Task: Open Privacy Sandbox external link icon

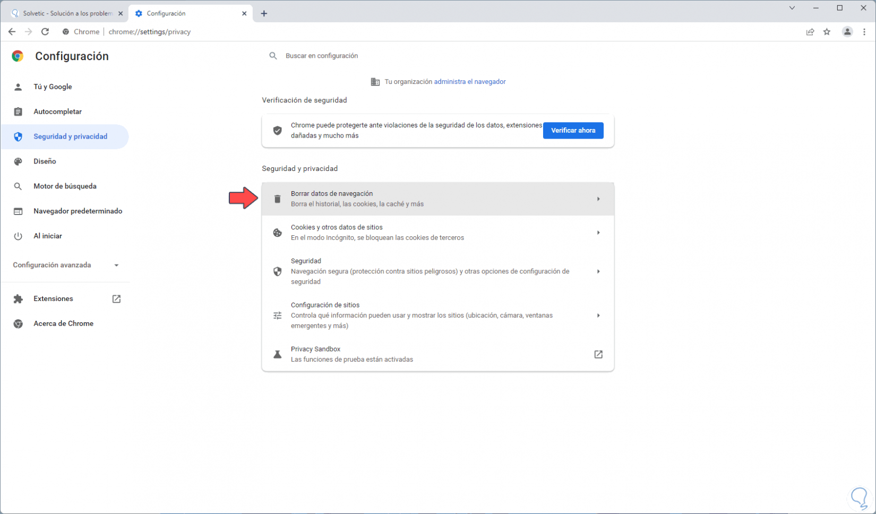Action: 598,354
